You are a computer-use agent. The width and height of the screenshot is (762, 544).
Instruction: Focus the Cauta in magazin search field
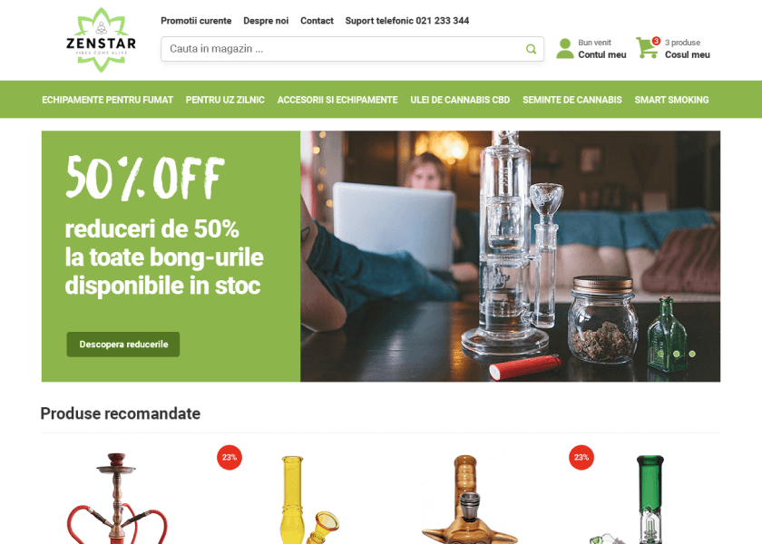point(352,49)
